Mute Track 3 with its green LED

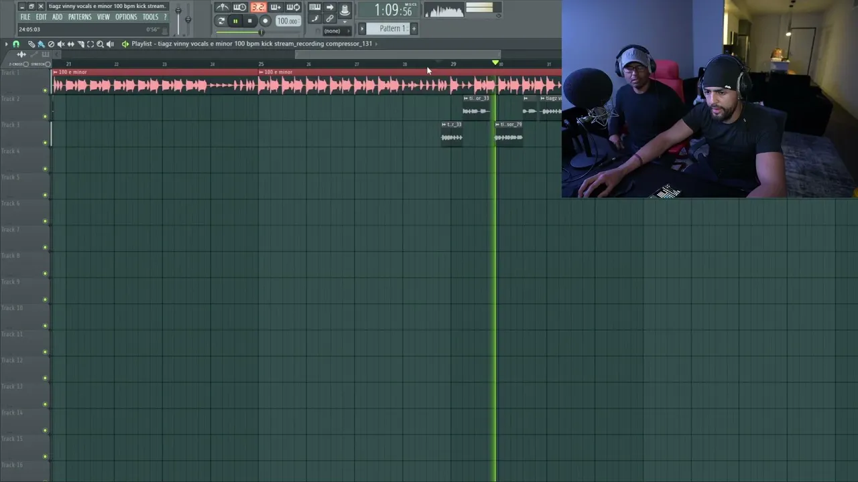pos(45,143)
